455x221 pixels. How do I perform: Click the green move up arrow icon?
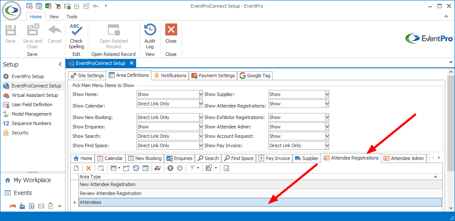coord(170,168)
